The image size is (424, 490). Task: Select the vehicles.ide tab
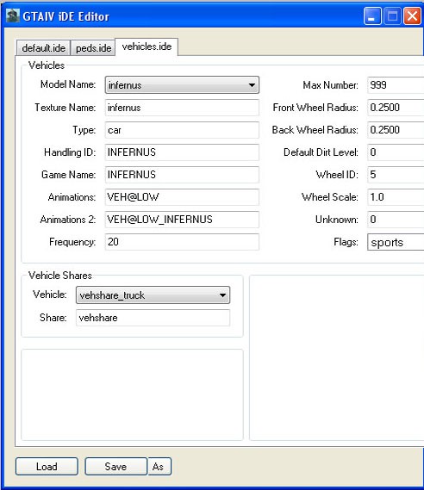pyautogui.click(x=147, y=47)
